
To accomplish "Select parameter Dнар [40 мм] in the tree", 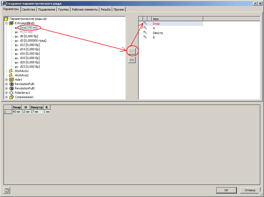I will [x=28, y=27].
